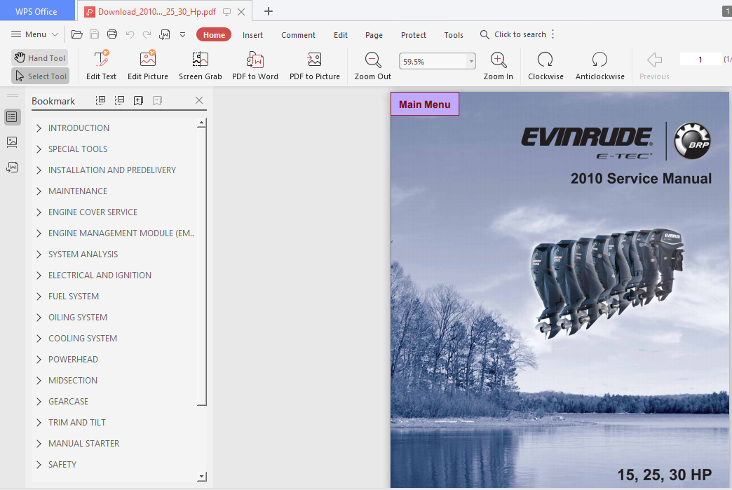The height and width of the screenshot is (490, 732).
Task: Choose the Edit Picture tool
Action: (147, 65)
